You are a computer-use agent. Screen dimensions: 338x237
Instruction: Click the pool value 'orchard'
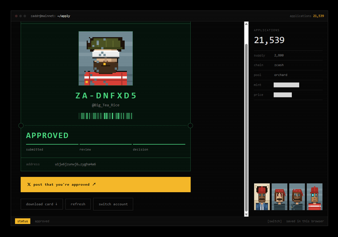281,75
